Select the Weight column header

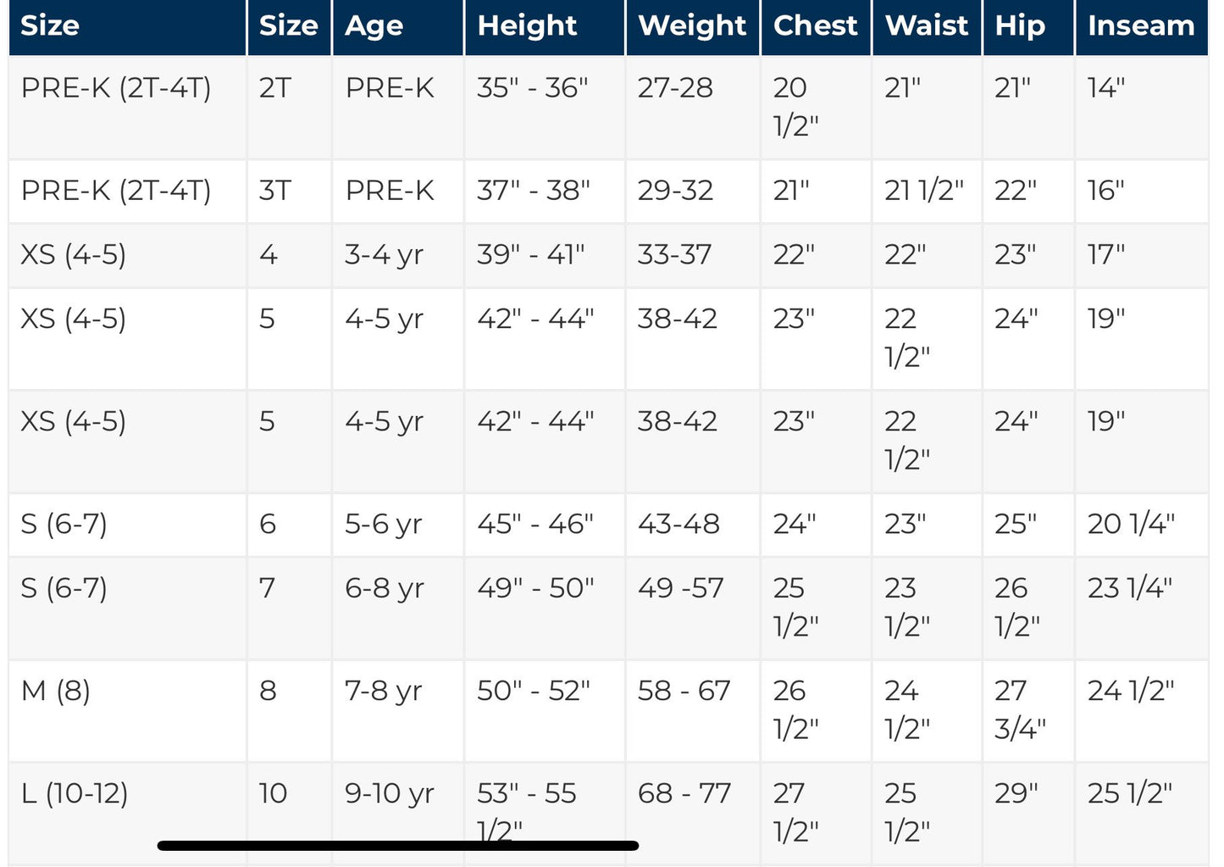pos(691,26)
